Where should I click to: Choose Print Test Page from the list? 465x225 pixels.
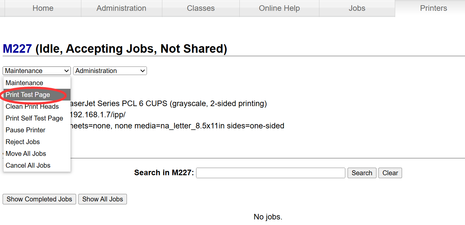coord(37,95)
